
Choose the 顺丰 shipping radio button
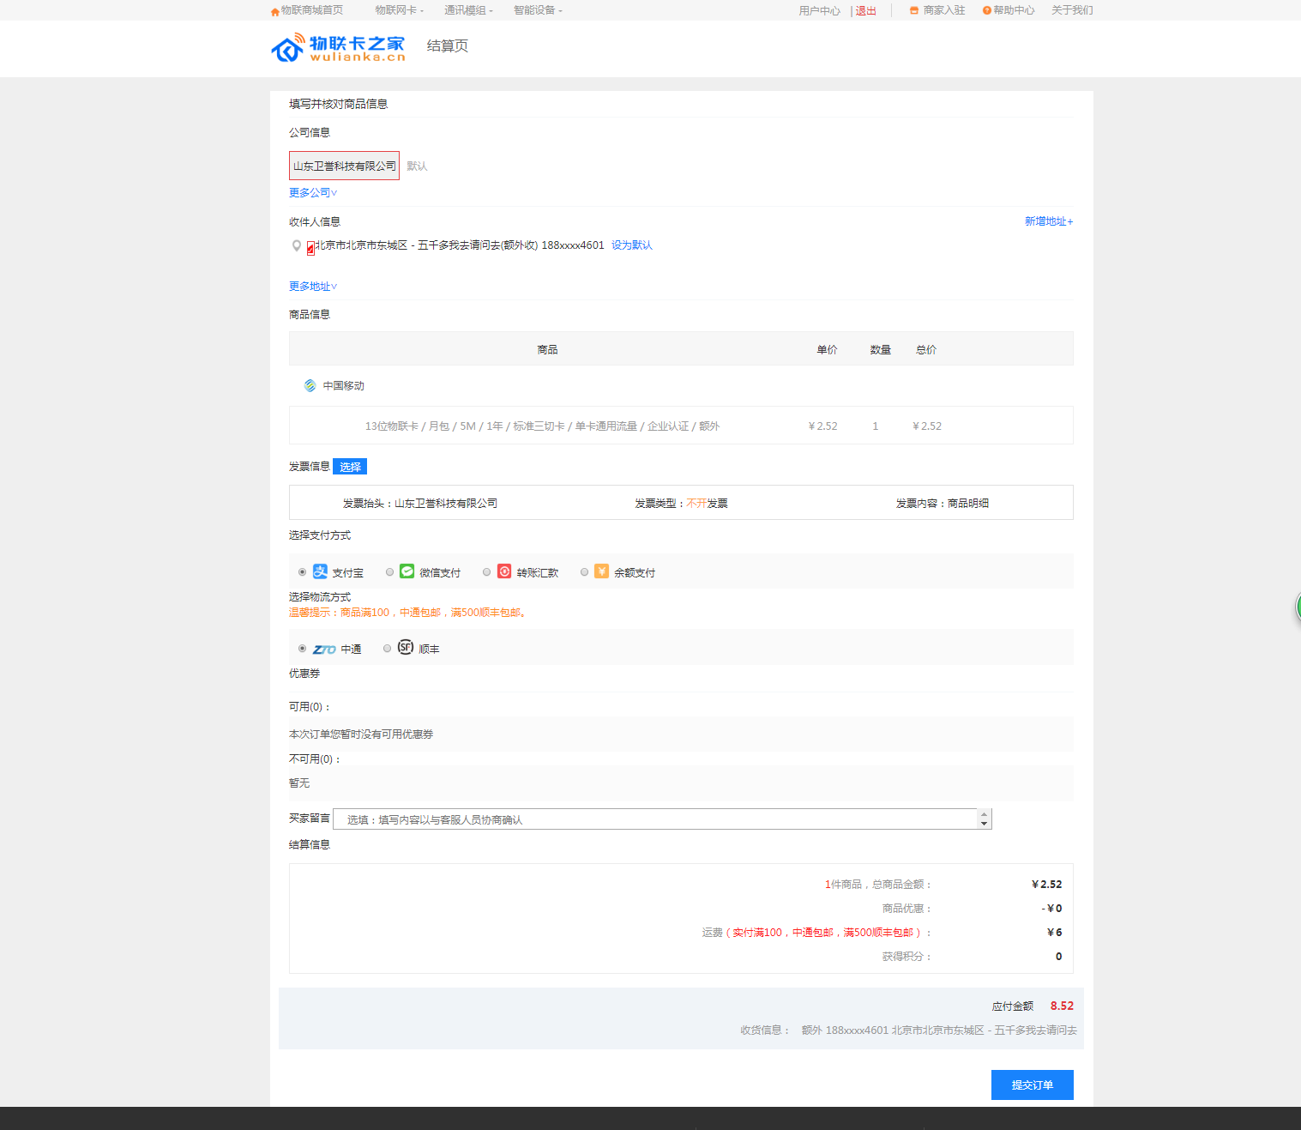pyautogui.click(x=388, y=649)
